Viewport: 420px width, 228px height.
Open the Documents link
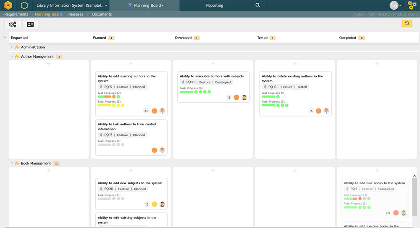(x=102, y=14)
